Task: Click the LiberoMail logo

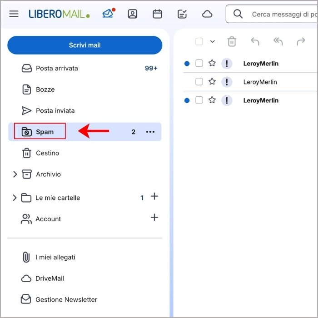Action: point(59,14)
